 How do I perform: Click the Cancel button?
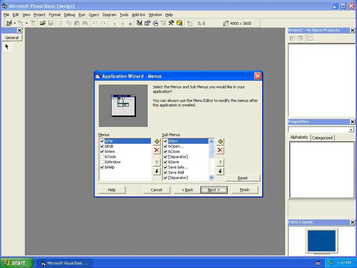pyautogui.click(x=157, y=190)
